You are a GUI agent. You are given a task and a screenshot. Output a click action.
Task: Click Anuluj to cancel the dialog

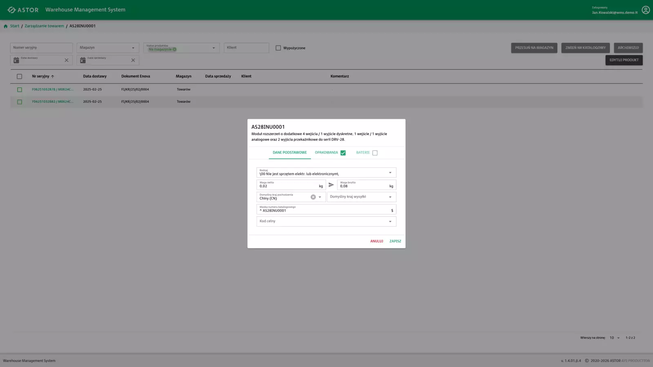[x=376, y=241]
